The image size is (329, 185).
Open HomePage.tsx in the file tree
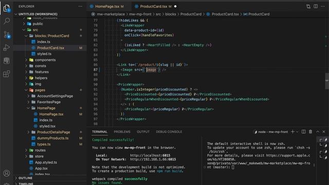(x=51, y=114)
